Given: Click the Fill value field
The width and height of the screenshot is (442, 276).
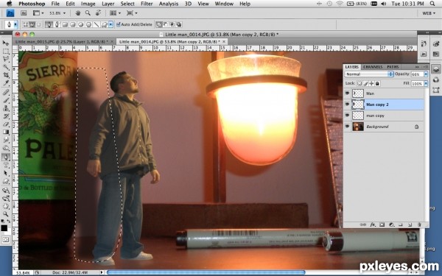Looking at the screenshot, I should pos(417,84).
